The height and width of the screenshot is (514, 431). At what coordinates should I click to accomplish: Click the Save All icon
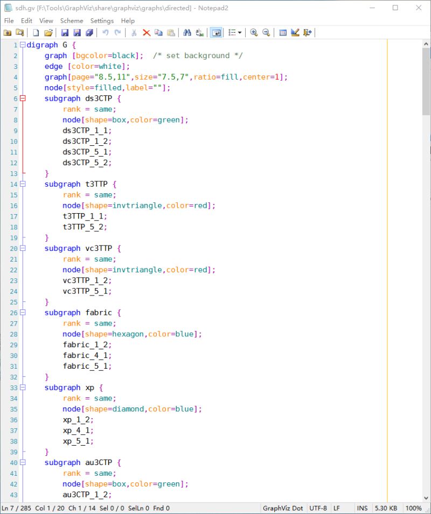pyautogui.click(x=89, y=33)
